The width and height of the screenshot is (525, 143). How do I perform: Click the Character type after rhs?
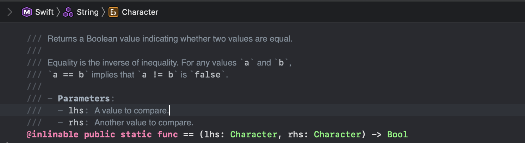[x=337, y=135]
